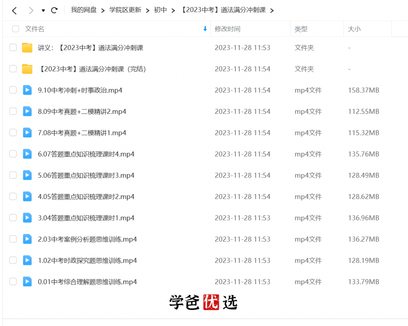Select the 133.79MB size cell

(x=363, y=282)
